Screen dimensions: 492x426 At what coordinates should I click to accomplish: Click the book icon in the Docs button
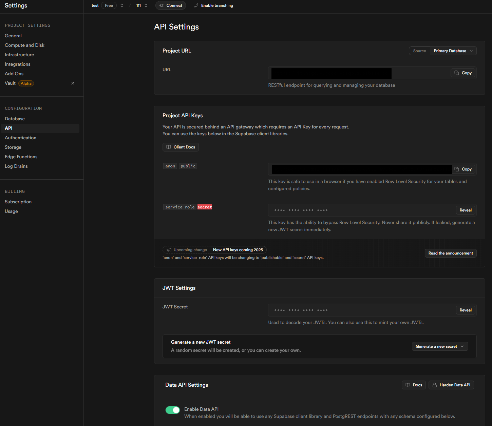click(408, 385)
